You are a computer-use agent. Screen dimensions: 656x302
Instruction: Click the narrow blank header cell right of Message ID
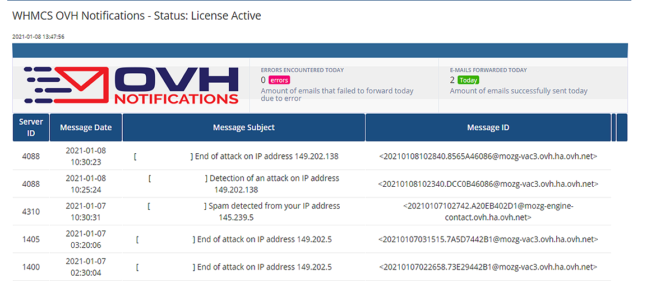613,128
